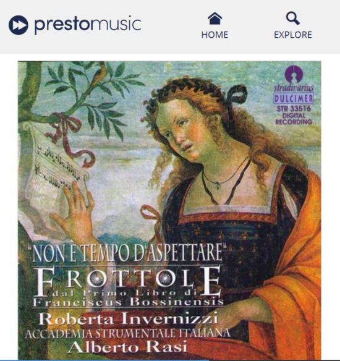Viewport: 340px width, 361px height.
Task: Click the Explore magnifying glass icon
Action: 292,18
